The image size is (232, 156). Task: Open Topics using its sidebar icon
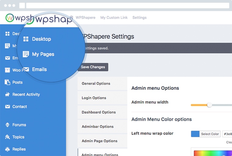pyautogui.click(x=7, y=137)
